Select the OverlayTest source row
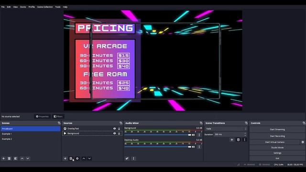This screenshot has width=306, height=172. click(92, 129)
